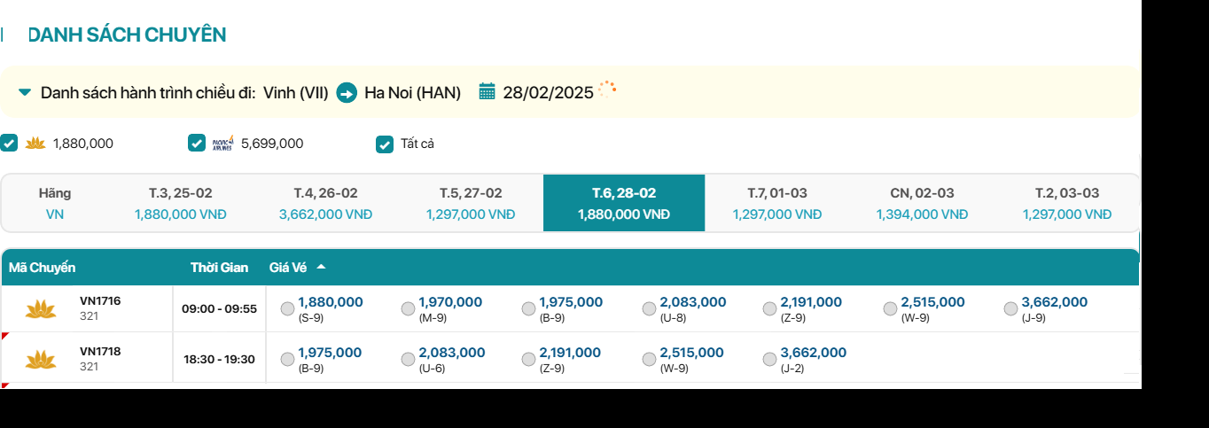Click the calendar icon beside 28/02/2025
Image resolution: width=1209 pixels, height=428 pixels.
click(487, 91)
